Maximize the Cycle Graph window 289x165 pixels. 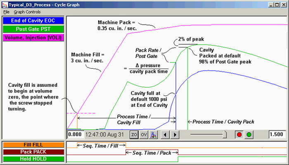277,5
